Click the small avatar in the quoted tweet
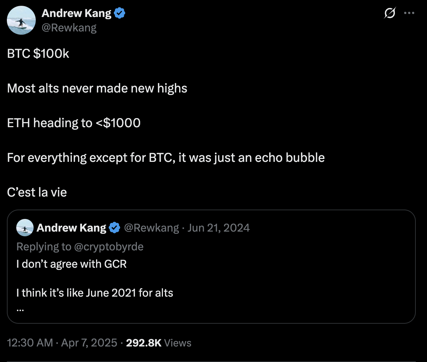 pos(25,228)
